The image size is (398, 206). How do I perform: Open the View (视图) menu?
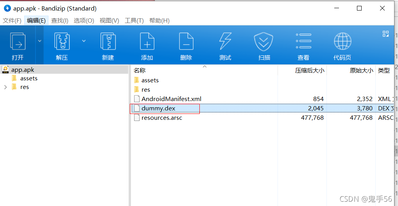pos(109,21)
